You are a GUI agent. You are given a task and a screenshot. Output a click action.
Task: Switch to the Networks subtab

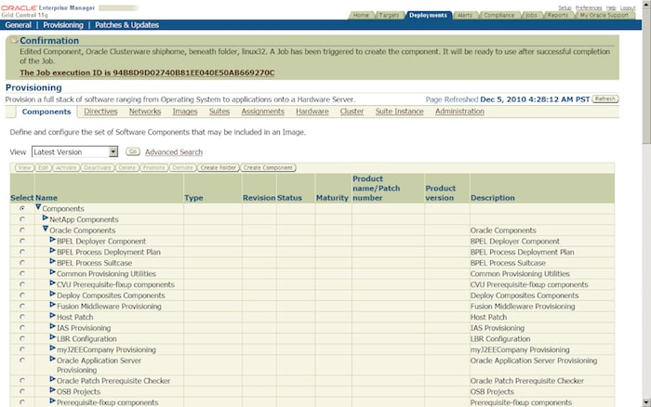[x=145, y=112]
